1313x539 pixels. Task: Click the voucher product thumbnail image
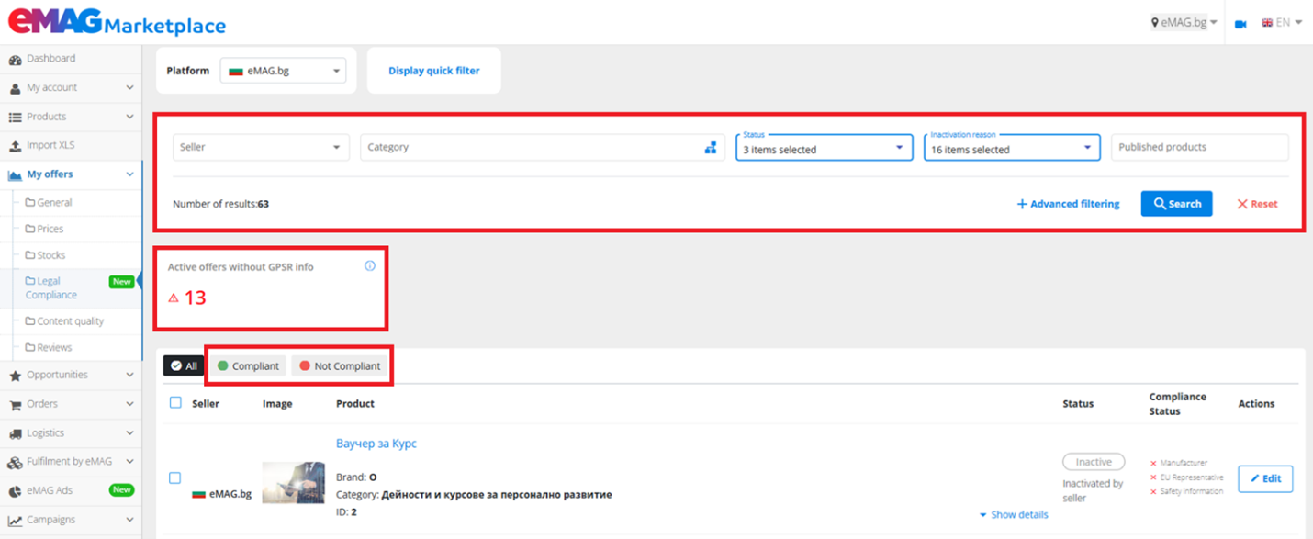[294, 482]
